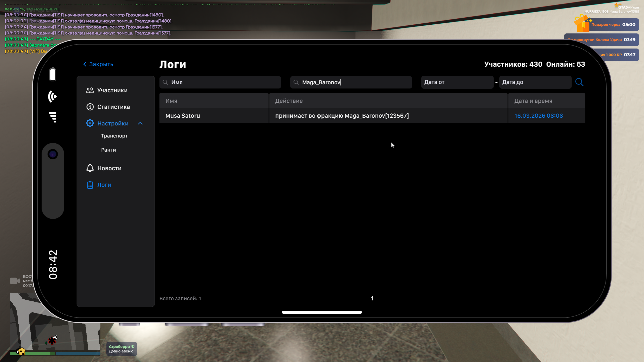
Task: Click the Участники people icon
Action: pos(90,90)
